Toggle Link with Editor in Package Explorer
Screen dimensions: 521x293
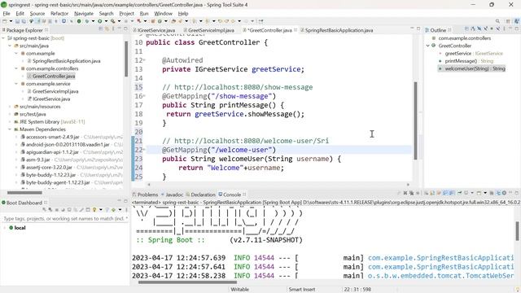click(x=107, y=29)
